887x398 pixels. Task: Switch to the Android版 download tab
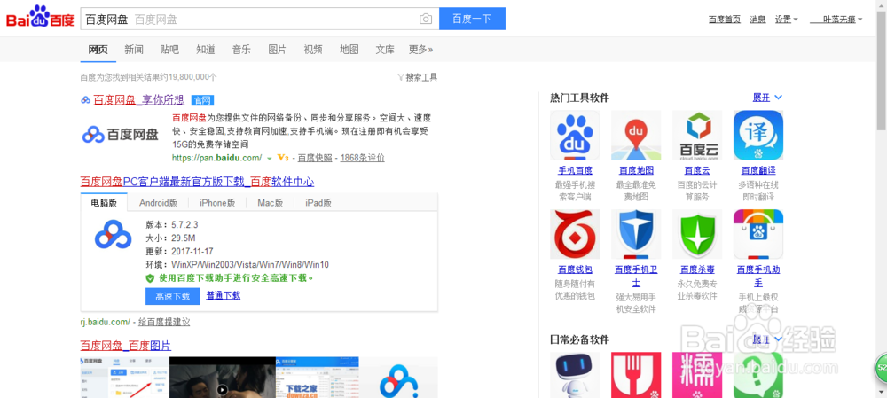158,202
